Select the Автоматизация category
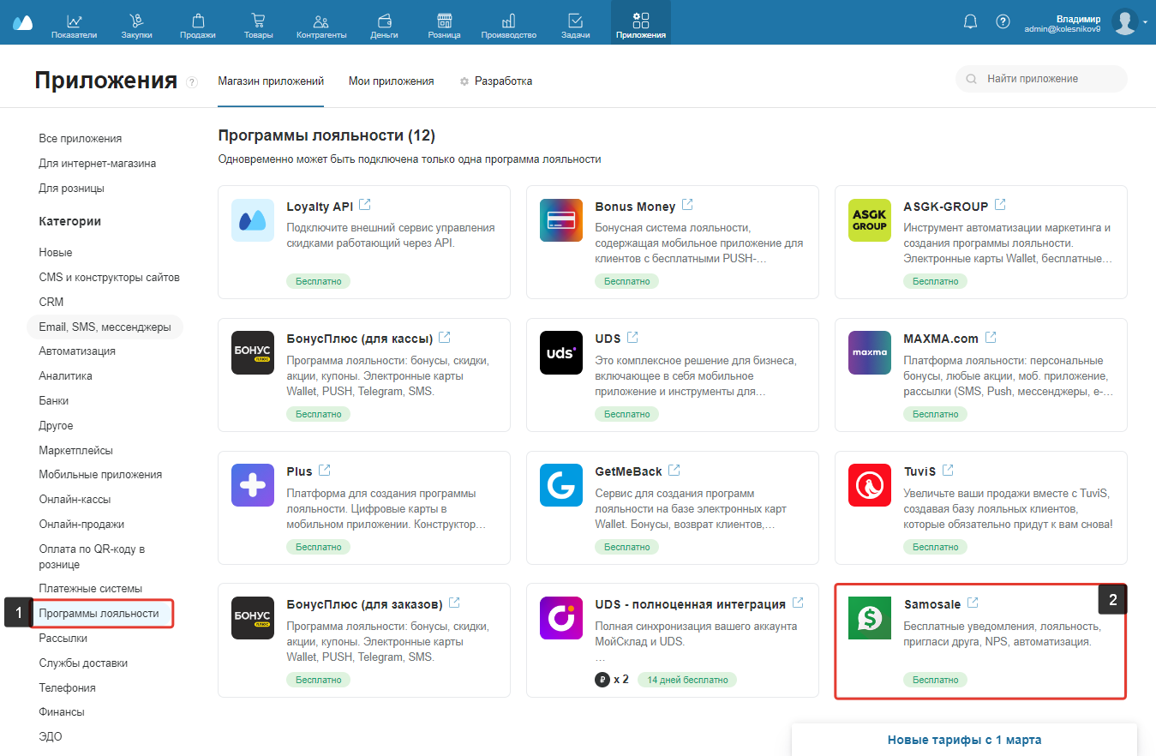1156x756 pixels. pyautogui.click(x=77, y=351)
